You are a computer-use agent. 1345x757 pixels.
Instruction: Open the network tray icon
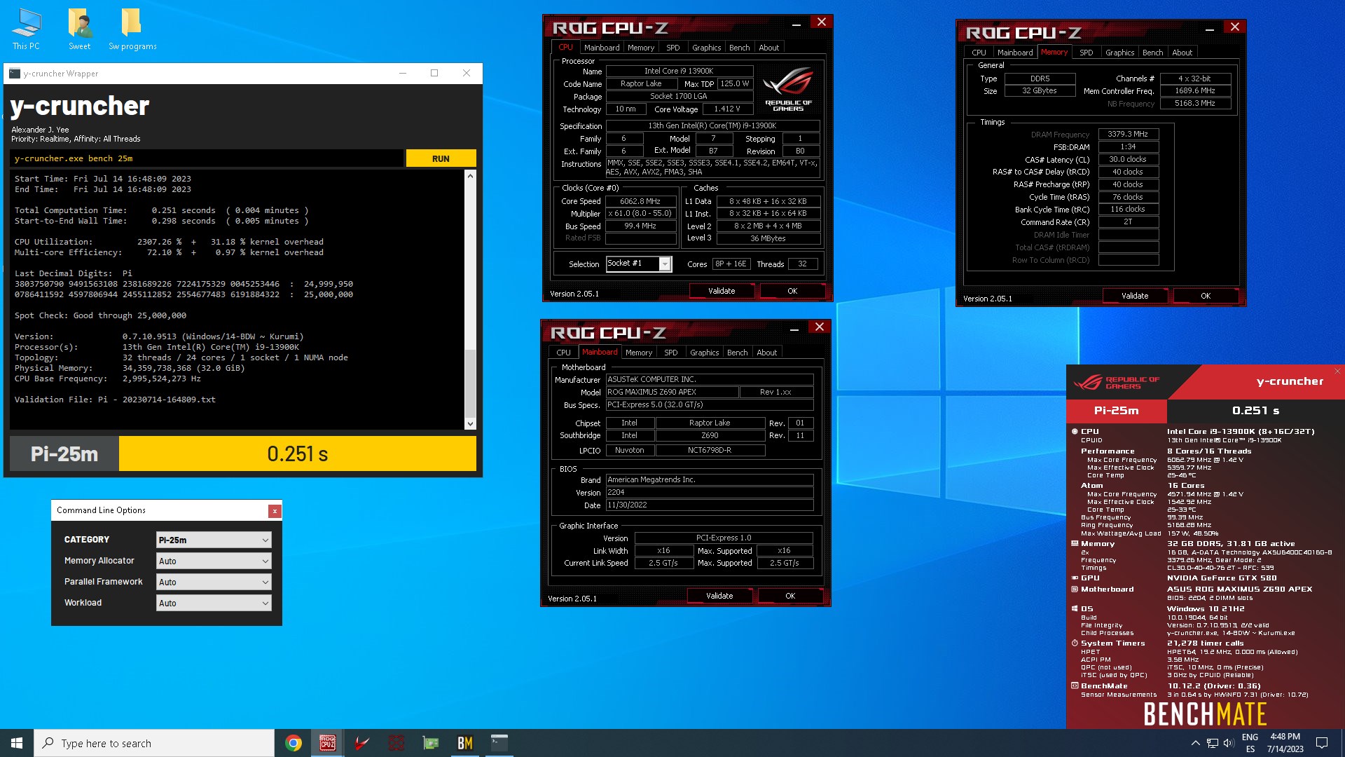(x=1213, y=743)
